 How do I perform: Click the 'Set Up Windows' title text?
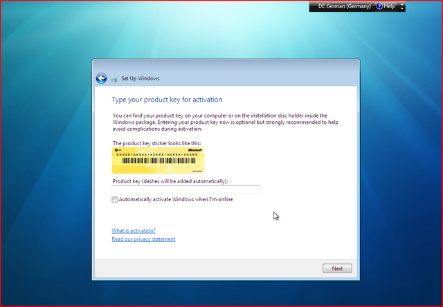(x=140, y=79)
